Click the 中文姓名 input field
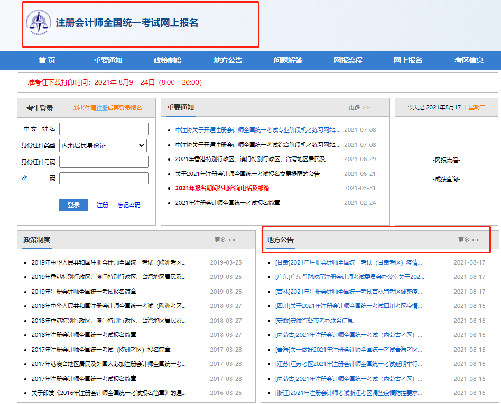This screenshot has height=404, width=501. [x=104, y=129]
